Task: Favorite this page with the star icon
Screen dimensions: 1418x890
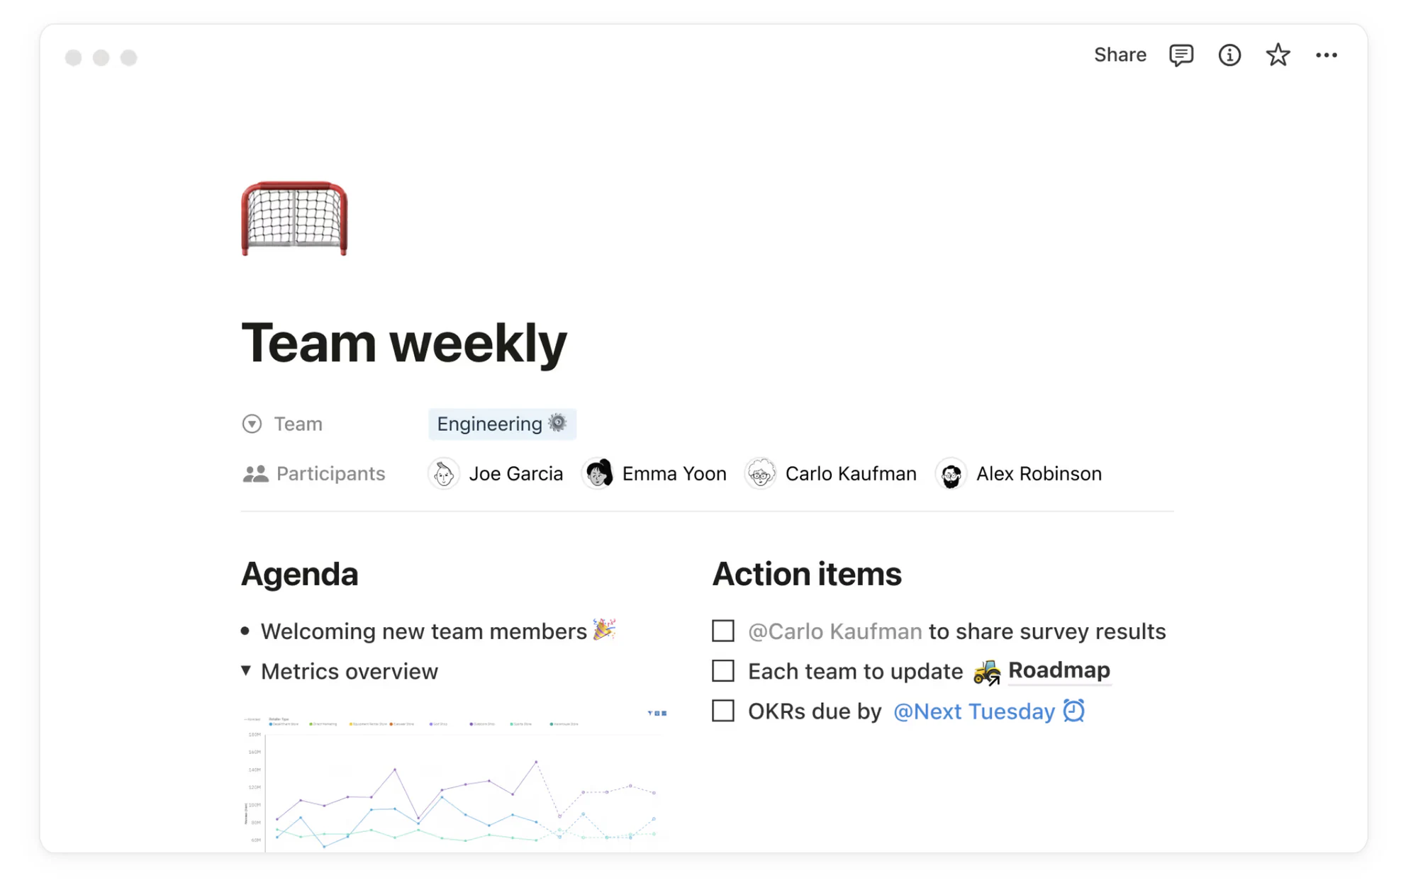Action: 1278,55
